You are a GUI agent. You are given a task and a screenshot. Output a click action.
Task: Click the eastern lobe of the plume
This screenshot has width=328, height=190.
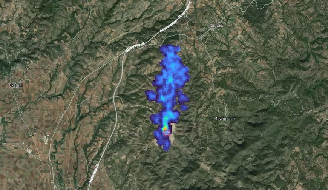click(183, 97)
